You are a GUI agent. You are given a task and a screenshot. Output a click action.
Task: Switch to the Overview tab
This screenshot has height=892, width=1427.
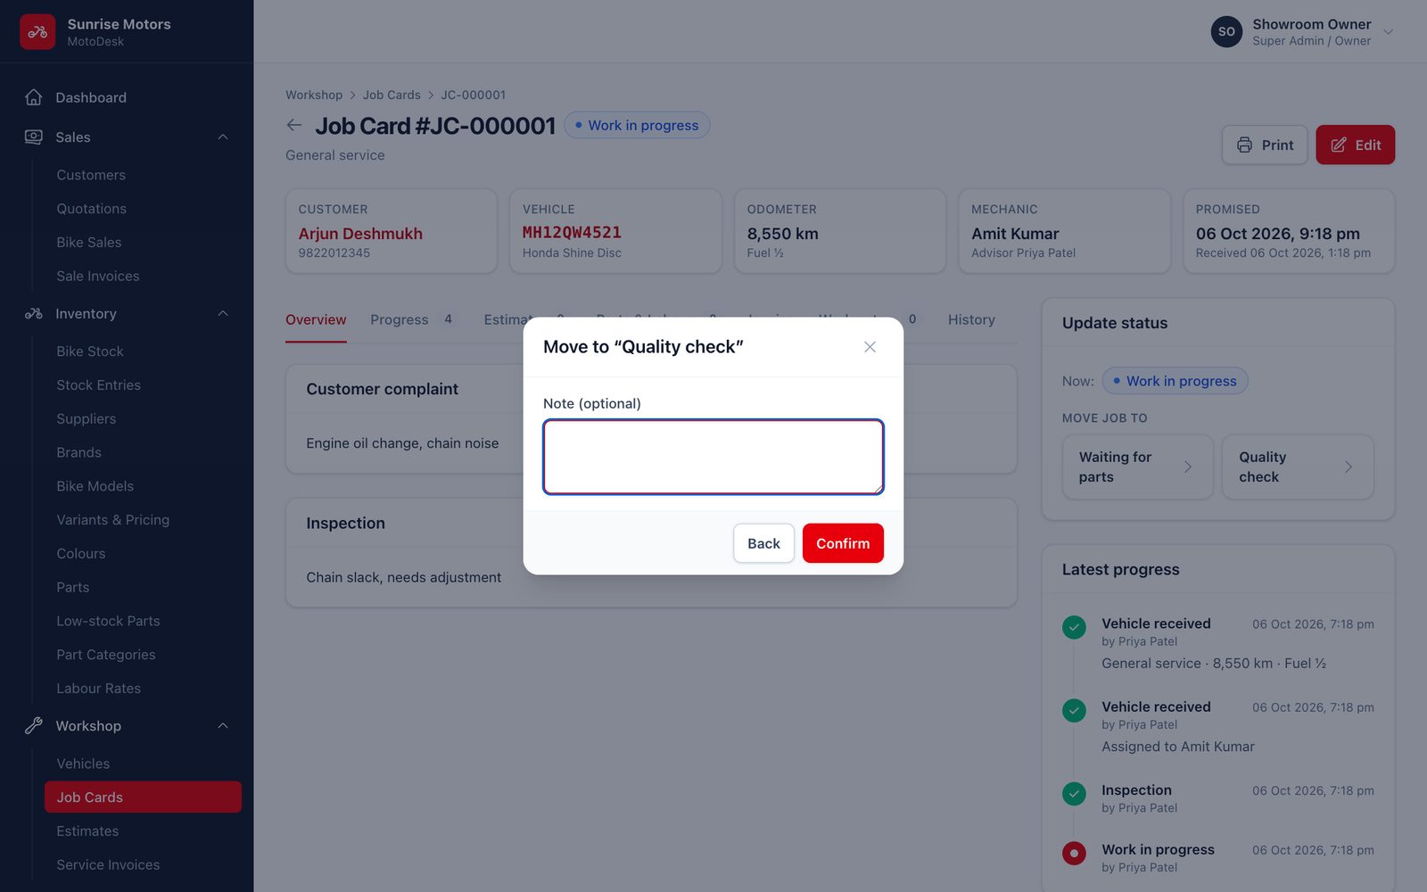(x=316, y=319)
